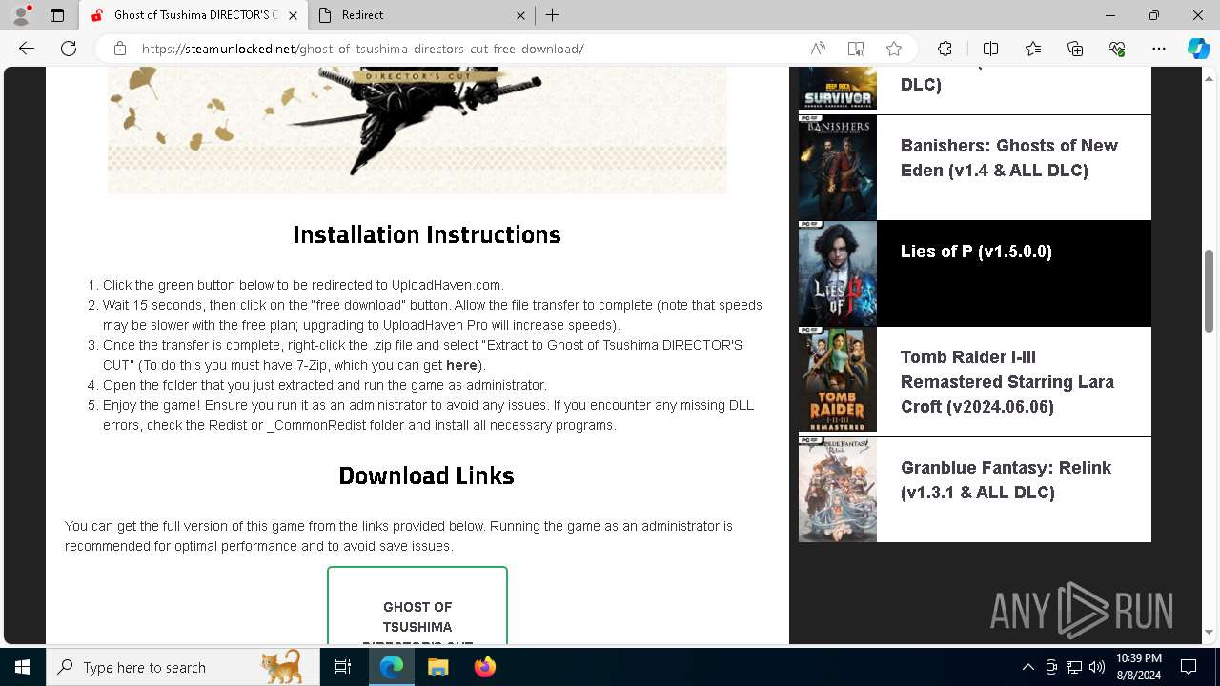The width and height of the screenshot is (1220, 686).
Task: Click the address bar URL
Action: (362, 49)
